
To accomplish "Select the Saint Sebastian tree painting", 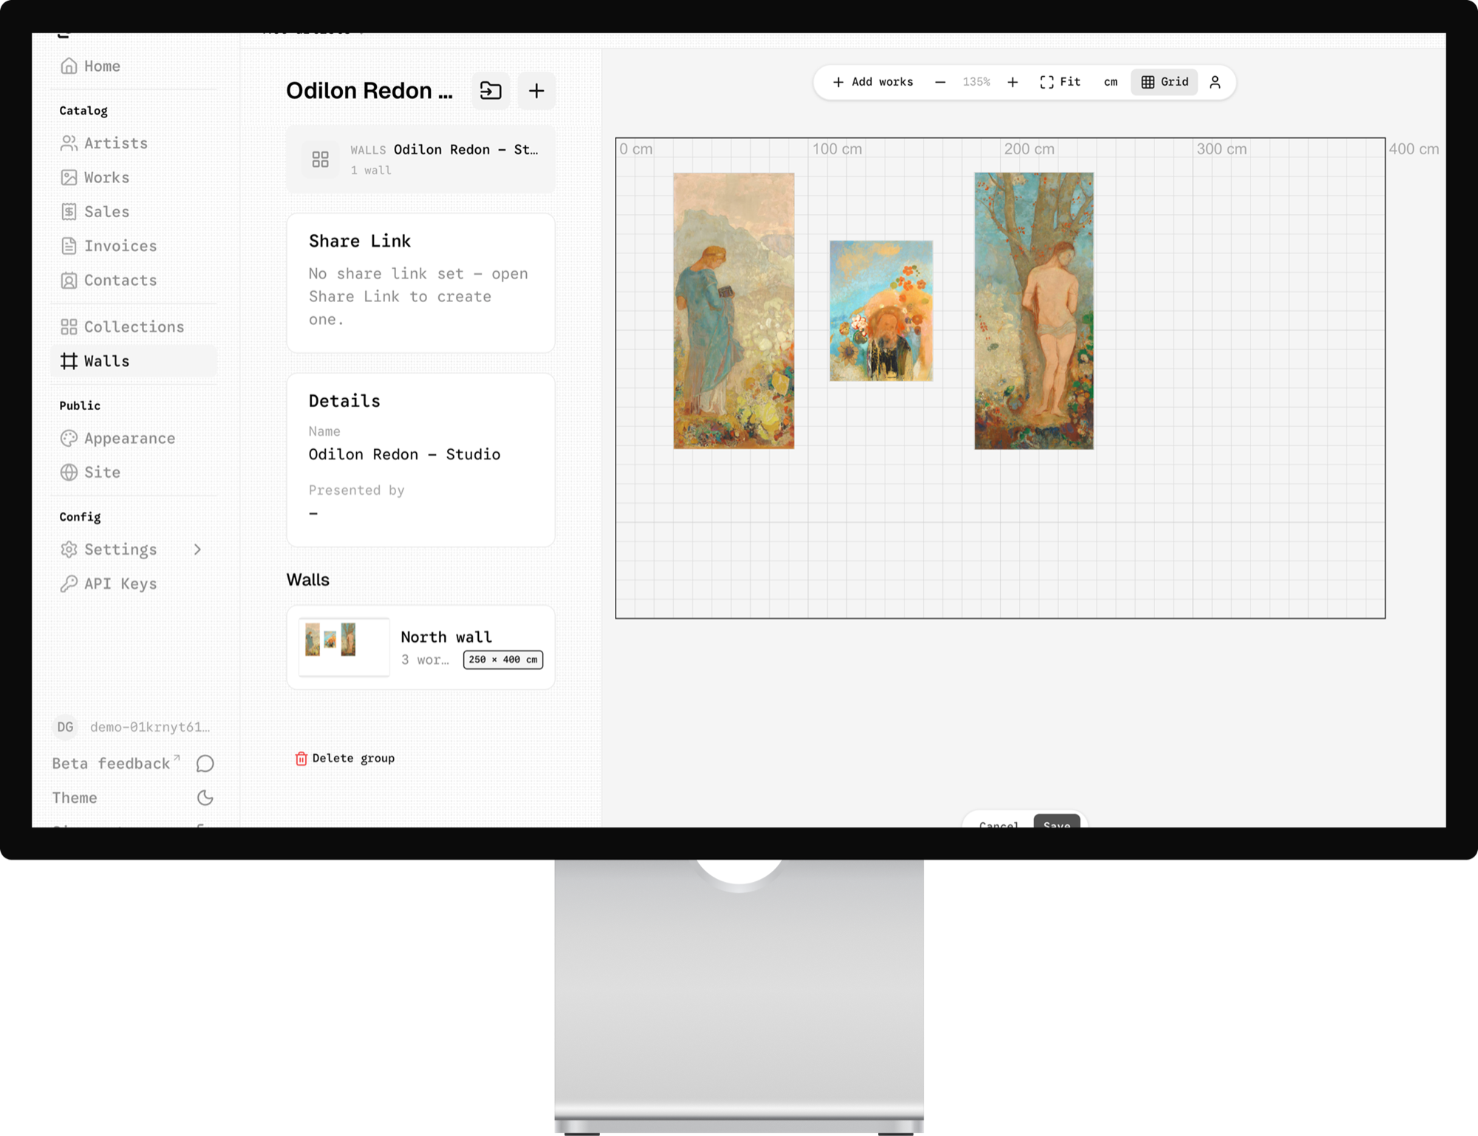I will [x=1034, y=311].
